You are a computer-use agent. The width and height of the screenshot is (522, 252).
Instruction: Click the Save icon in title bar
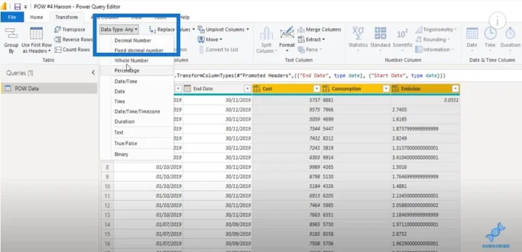[18, 7]
